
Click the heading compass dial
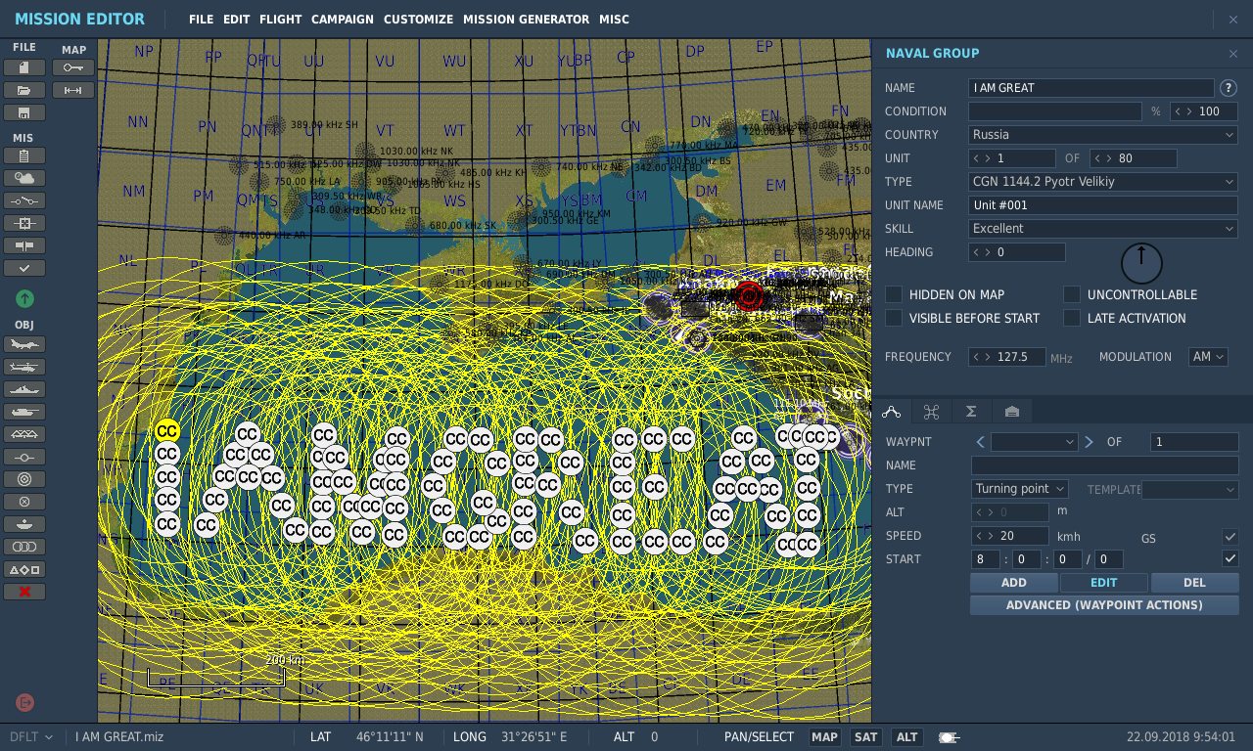coord(1141,263)
